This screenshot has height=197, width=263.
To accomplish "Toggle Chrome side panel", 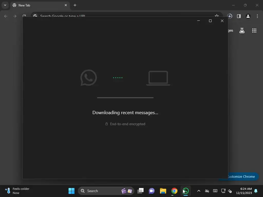I will click(239, 16).
